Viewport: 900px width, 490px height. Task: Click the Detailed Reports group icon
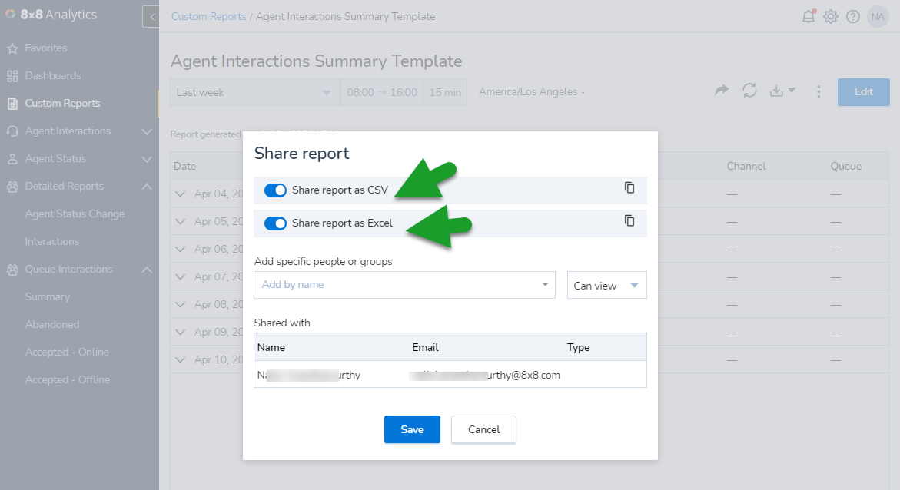12,187
